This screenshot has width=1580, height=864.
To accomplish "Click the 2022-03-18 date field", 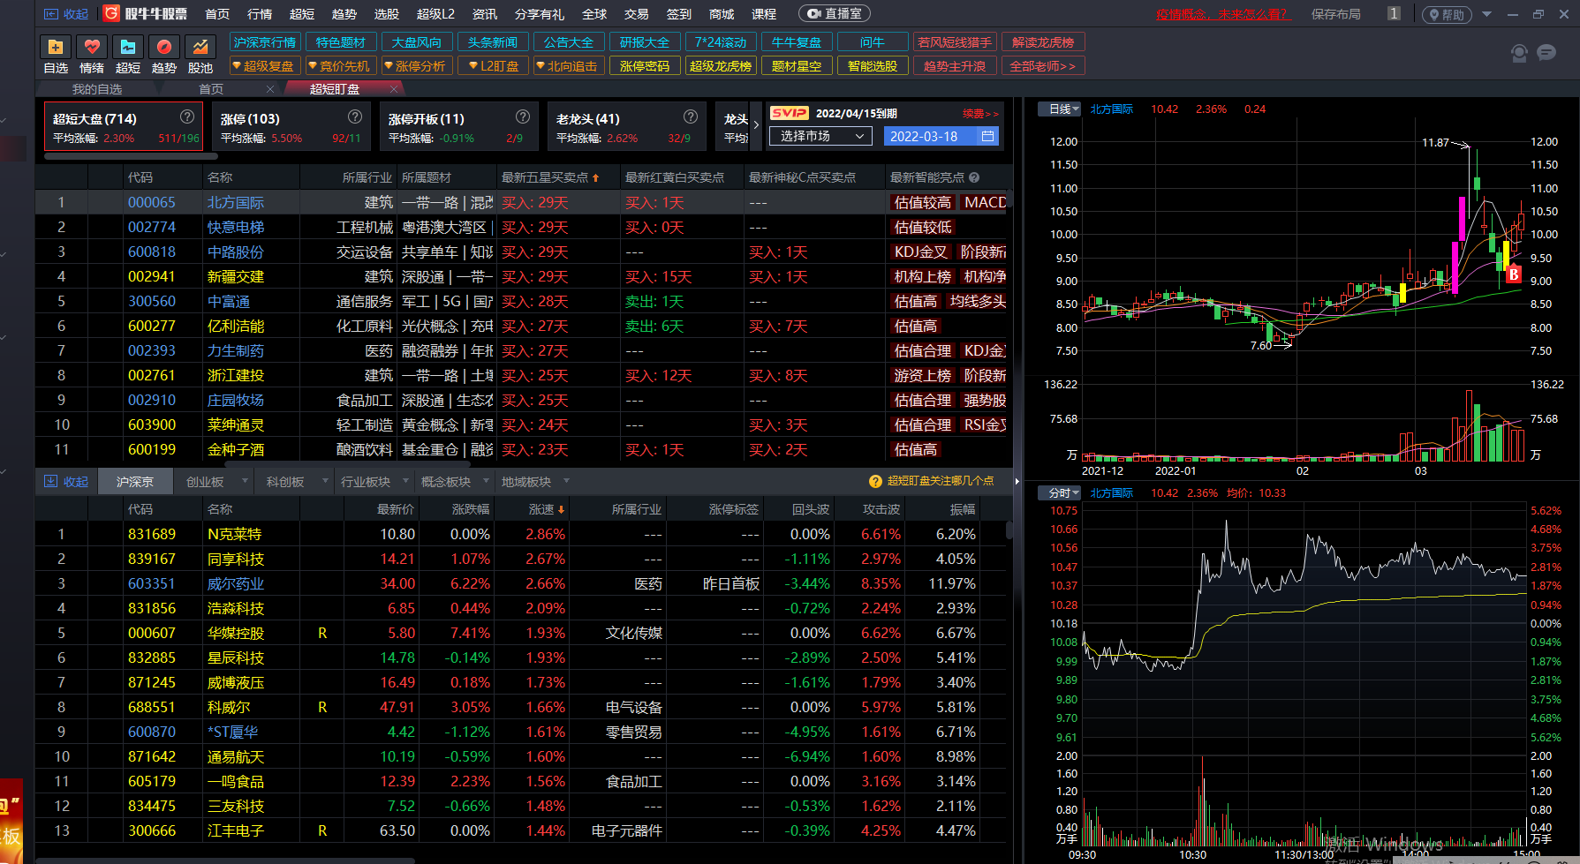I will click(941, 136).
